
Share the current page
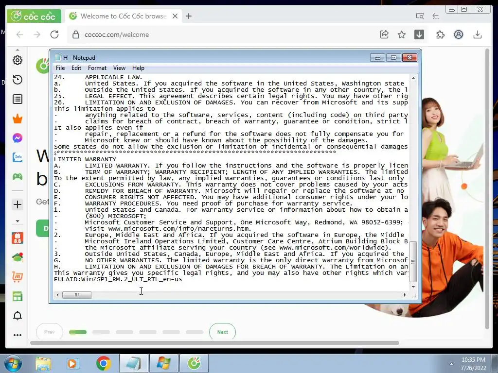[384, 34]
